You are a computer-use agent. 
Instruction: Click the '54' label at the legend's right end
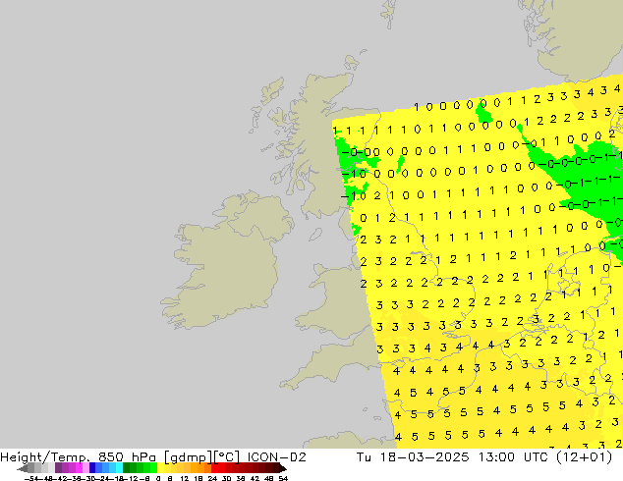click(x=283, y=478)
